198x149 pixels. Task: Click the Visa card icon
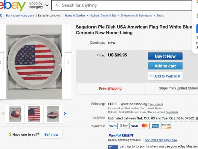pyautogui.click(x=134, y=126)
